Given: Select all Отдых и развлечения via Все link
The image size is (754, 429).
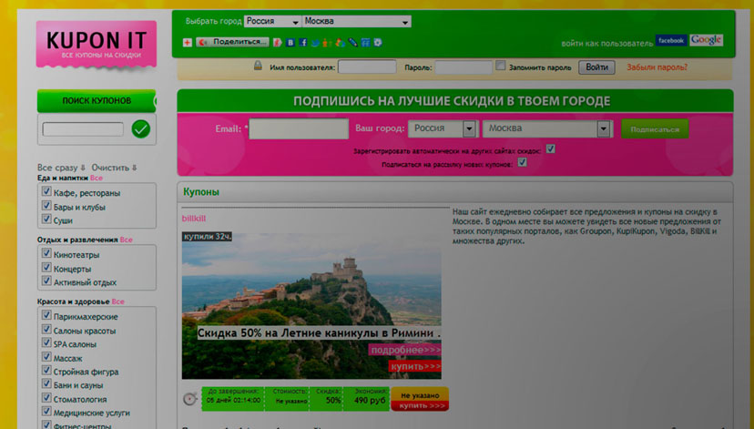Looking at the screenshot, I should coord(126,240).
